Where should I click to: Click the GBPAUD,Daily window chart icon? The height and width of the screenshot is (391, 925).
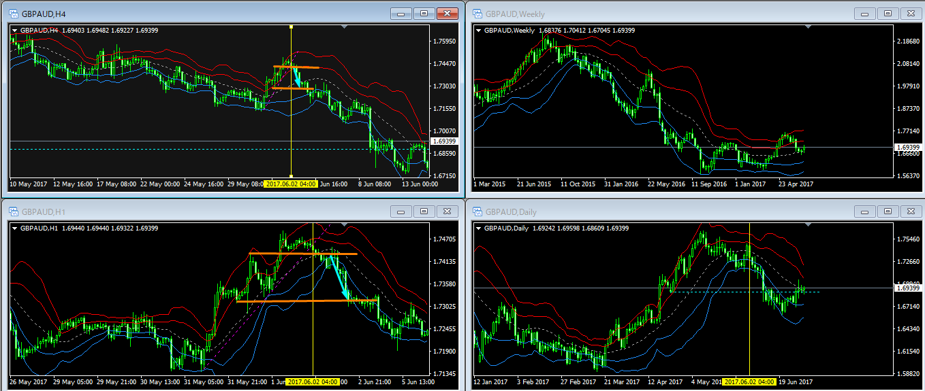tap(476, 211)
